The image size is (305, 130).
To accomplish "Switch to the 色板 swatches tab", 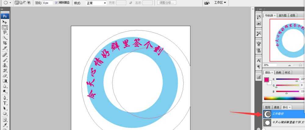I will point(278,72).
